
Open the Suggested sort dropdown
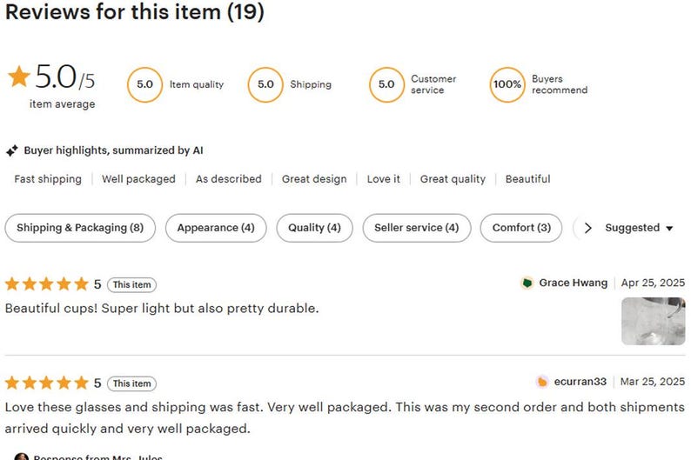click(x=639, y=228)
